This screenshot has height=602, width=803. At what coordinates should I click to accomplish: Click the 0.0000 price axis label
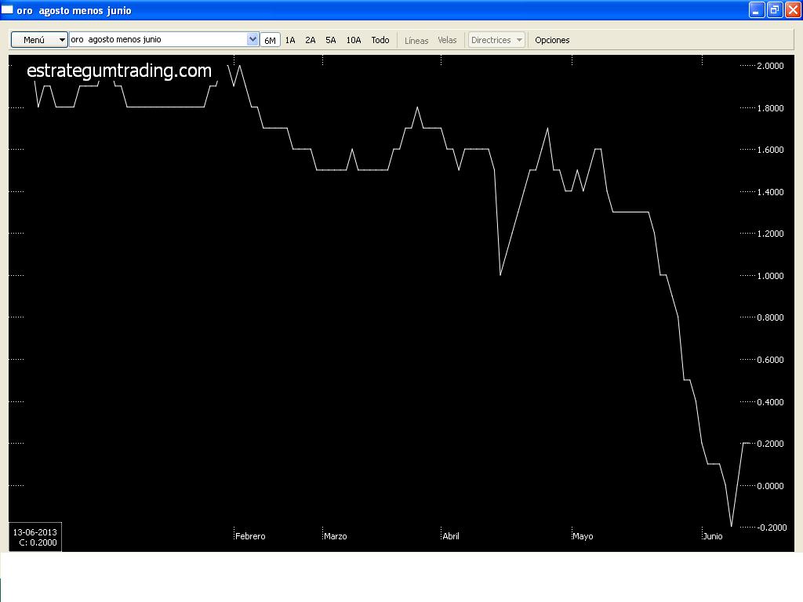[770, 485]
